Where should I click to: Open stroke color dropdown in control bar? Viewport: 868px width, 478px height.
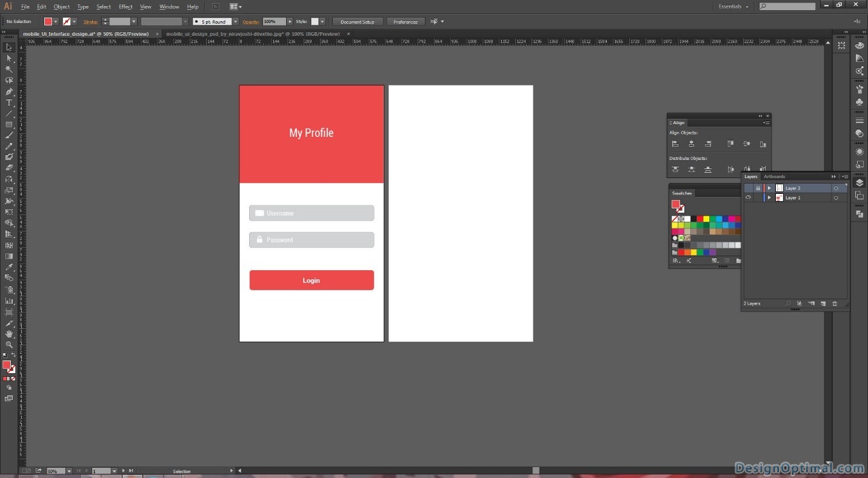click(x=74, y=22)
